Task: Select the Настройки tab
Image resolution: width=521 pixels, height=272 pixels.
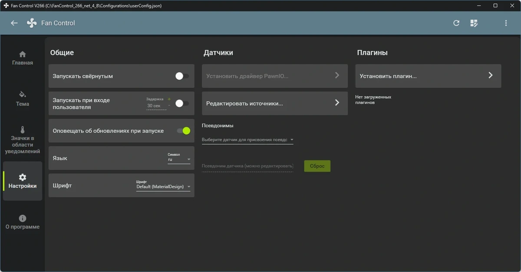Action: click(23, 181)
